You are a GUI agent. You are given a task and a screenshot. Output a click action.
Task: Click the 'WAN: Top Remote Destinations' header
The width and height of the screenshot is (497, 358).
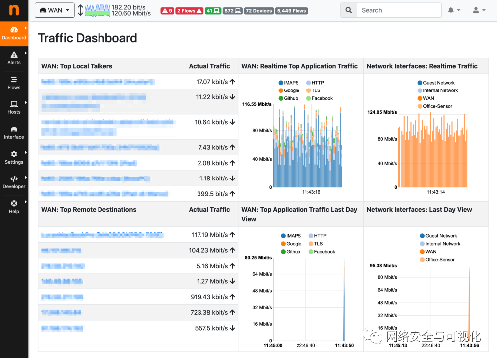point(89,210)
